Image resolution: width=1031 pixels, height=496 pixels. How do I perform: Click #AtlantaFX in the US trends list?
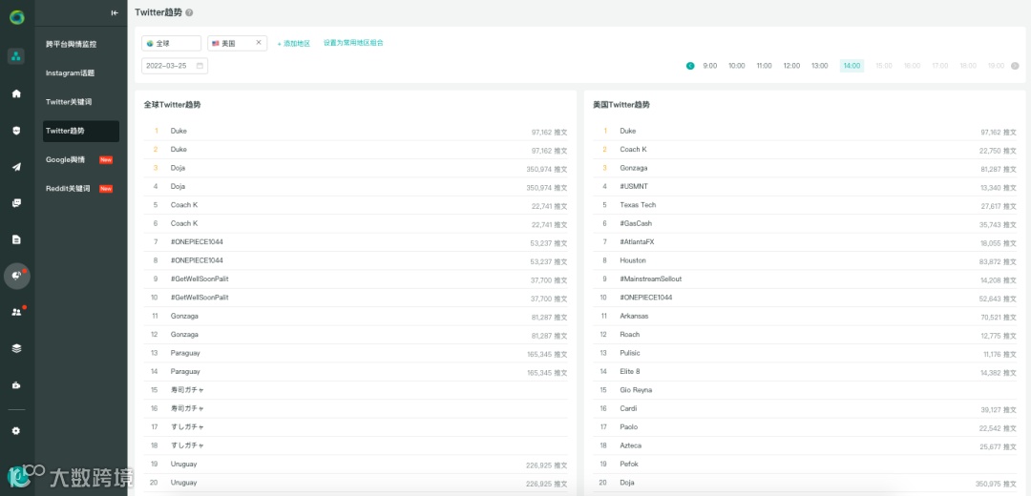[637, 241]
